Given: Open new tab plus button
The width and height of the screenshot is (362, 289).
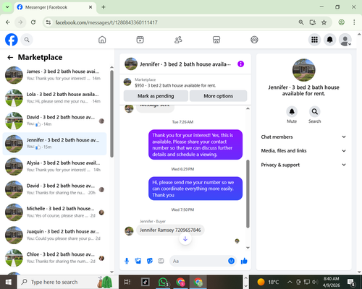Looking at the screenshot, I should point(104,7).
